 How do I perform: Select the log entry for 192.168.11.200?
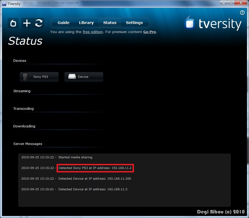point(94,179)
